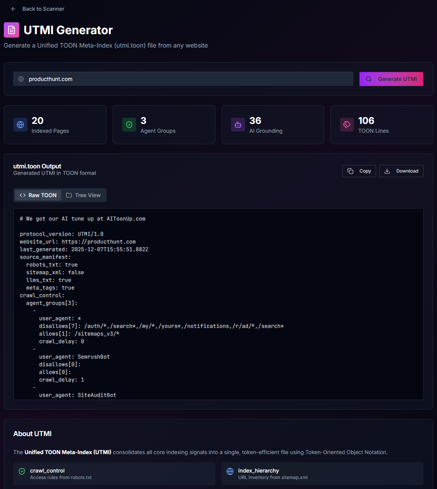437x489 pixels.
Task: Click the code brackets icon on Raw TOON
Action: click(x=23, y=195)
